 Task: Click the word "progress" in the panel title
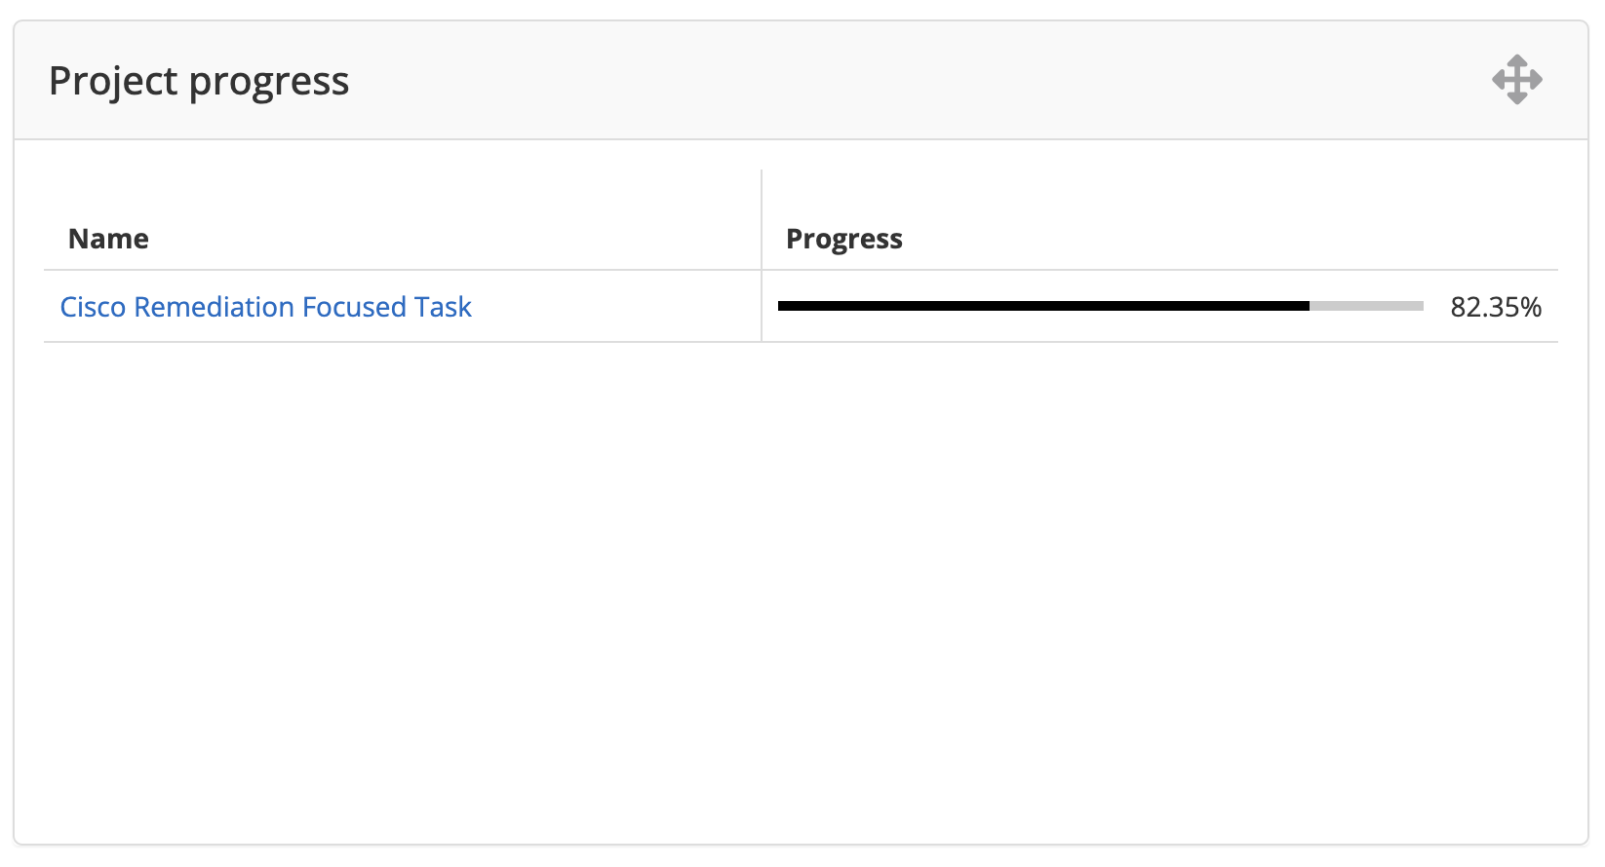269,81
